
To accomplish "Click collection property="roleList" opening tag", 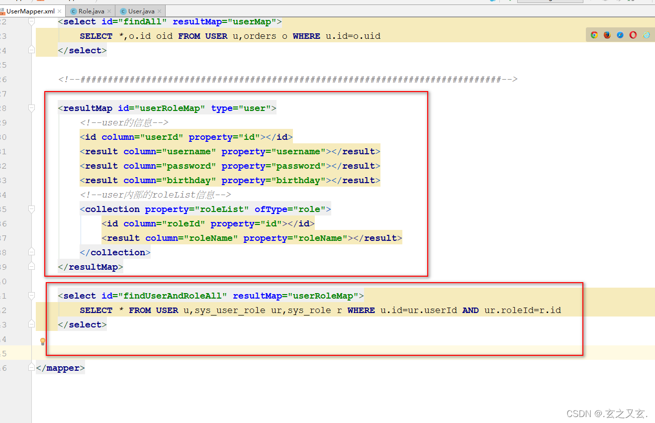I will [x=205, y=209].
